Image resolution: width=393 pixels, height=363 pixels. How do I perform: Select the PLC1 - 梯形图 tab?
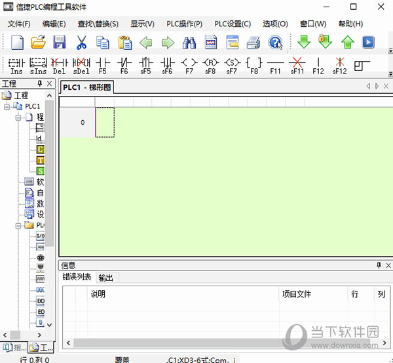(86, 87)
